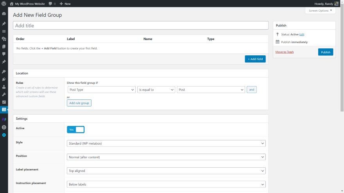Click the Order column header
This screenshot has width=344, height=193.
click(20, 39)
